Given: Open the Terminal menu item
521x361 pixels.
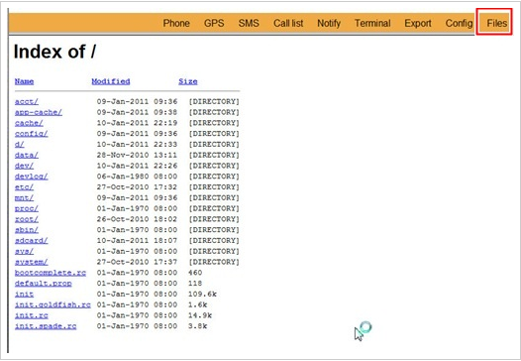Looking at the screenshot, I should point(372,23).
